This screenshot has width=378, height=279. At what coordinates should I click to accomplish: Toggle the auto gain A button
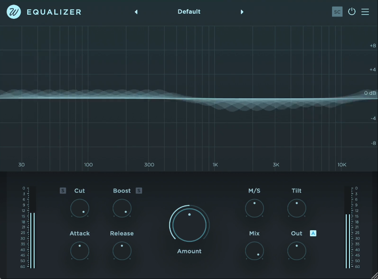click(x=313, y=233)
